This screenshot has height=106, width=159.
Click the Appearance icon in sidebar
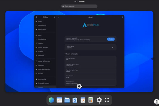(x=37, y=29)
